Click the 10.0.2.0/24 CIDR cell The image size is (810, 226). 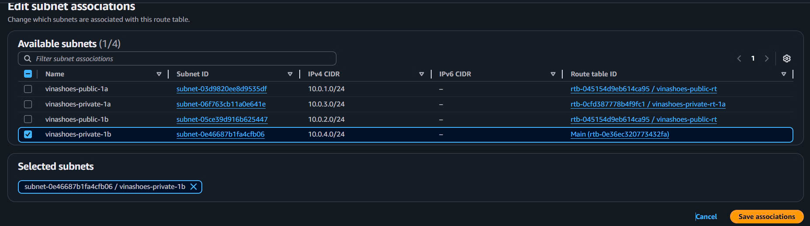(x=326, y=119)
